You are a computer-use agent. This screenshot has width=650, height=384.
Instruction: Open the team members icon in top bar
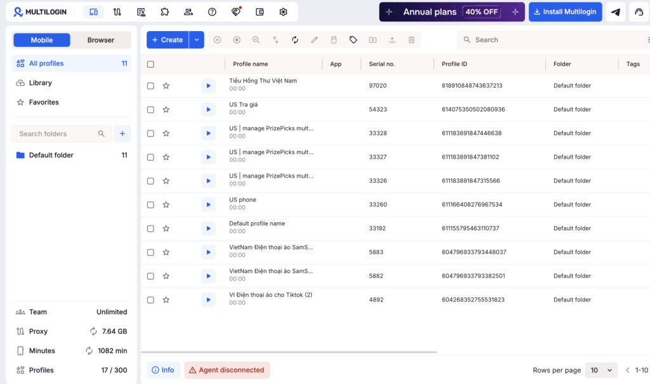(x=188, y=12)
